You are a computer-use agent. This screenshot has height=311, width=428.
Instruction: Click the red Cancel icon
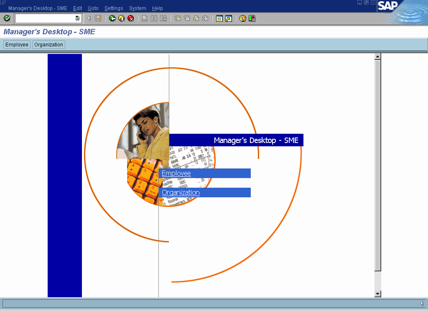click(x=131, y=18)
